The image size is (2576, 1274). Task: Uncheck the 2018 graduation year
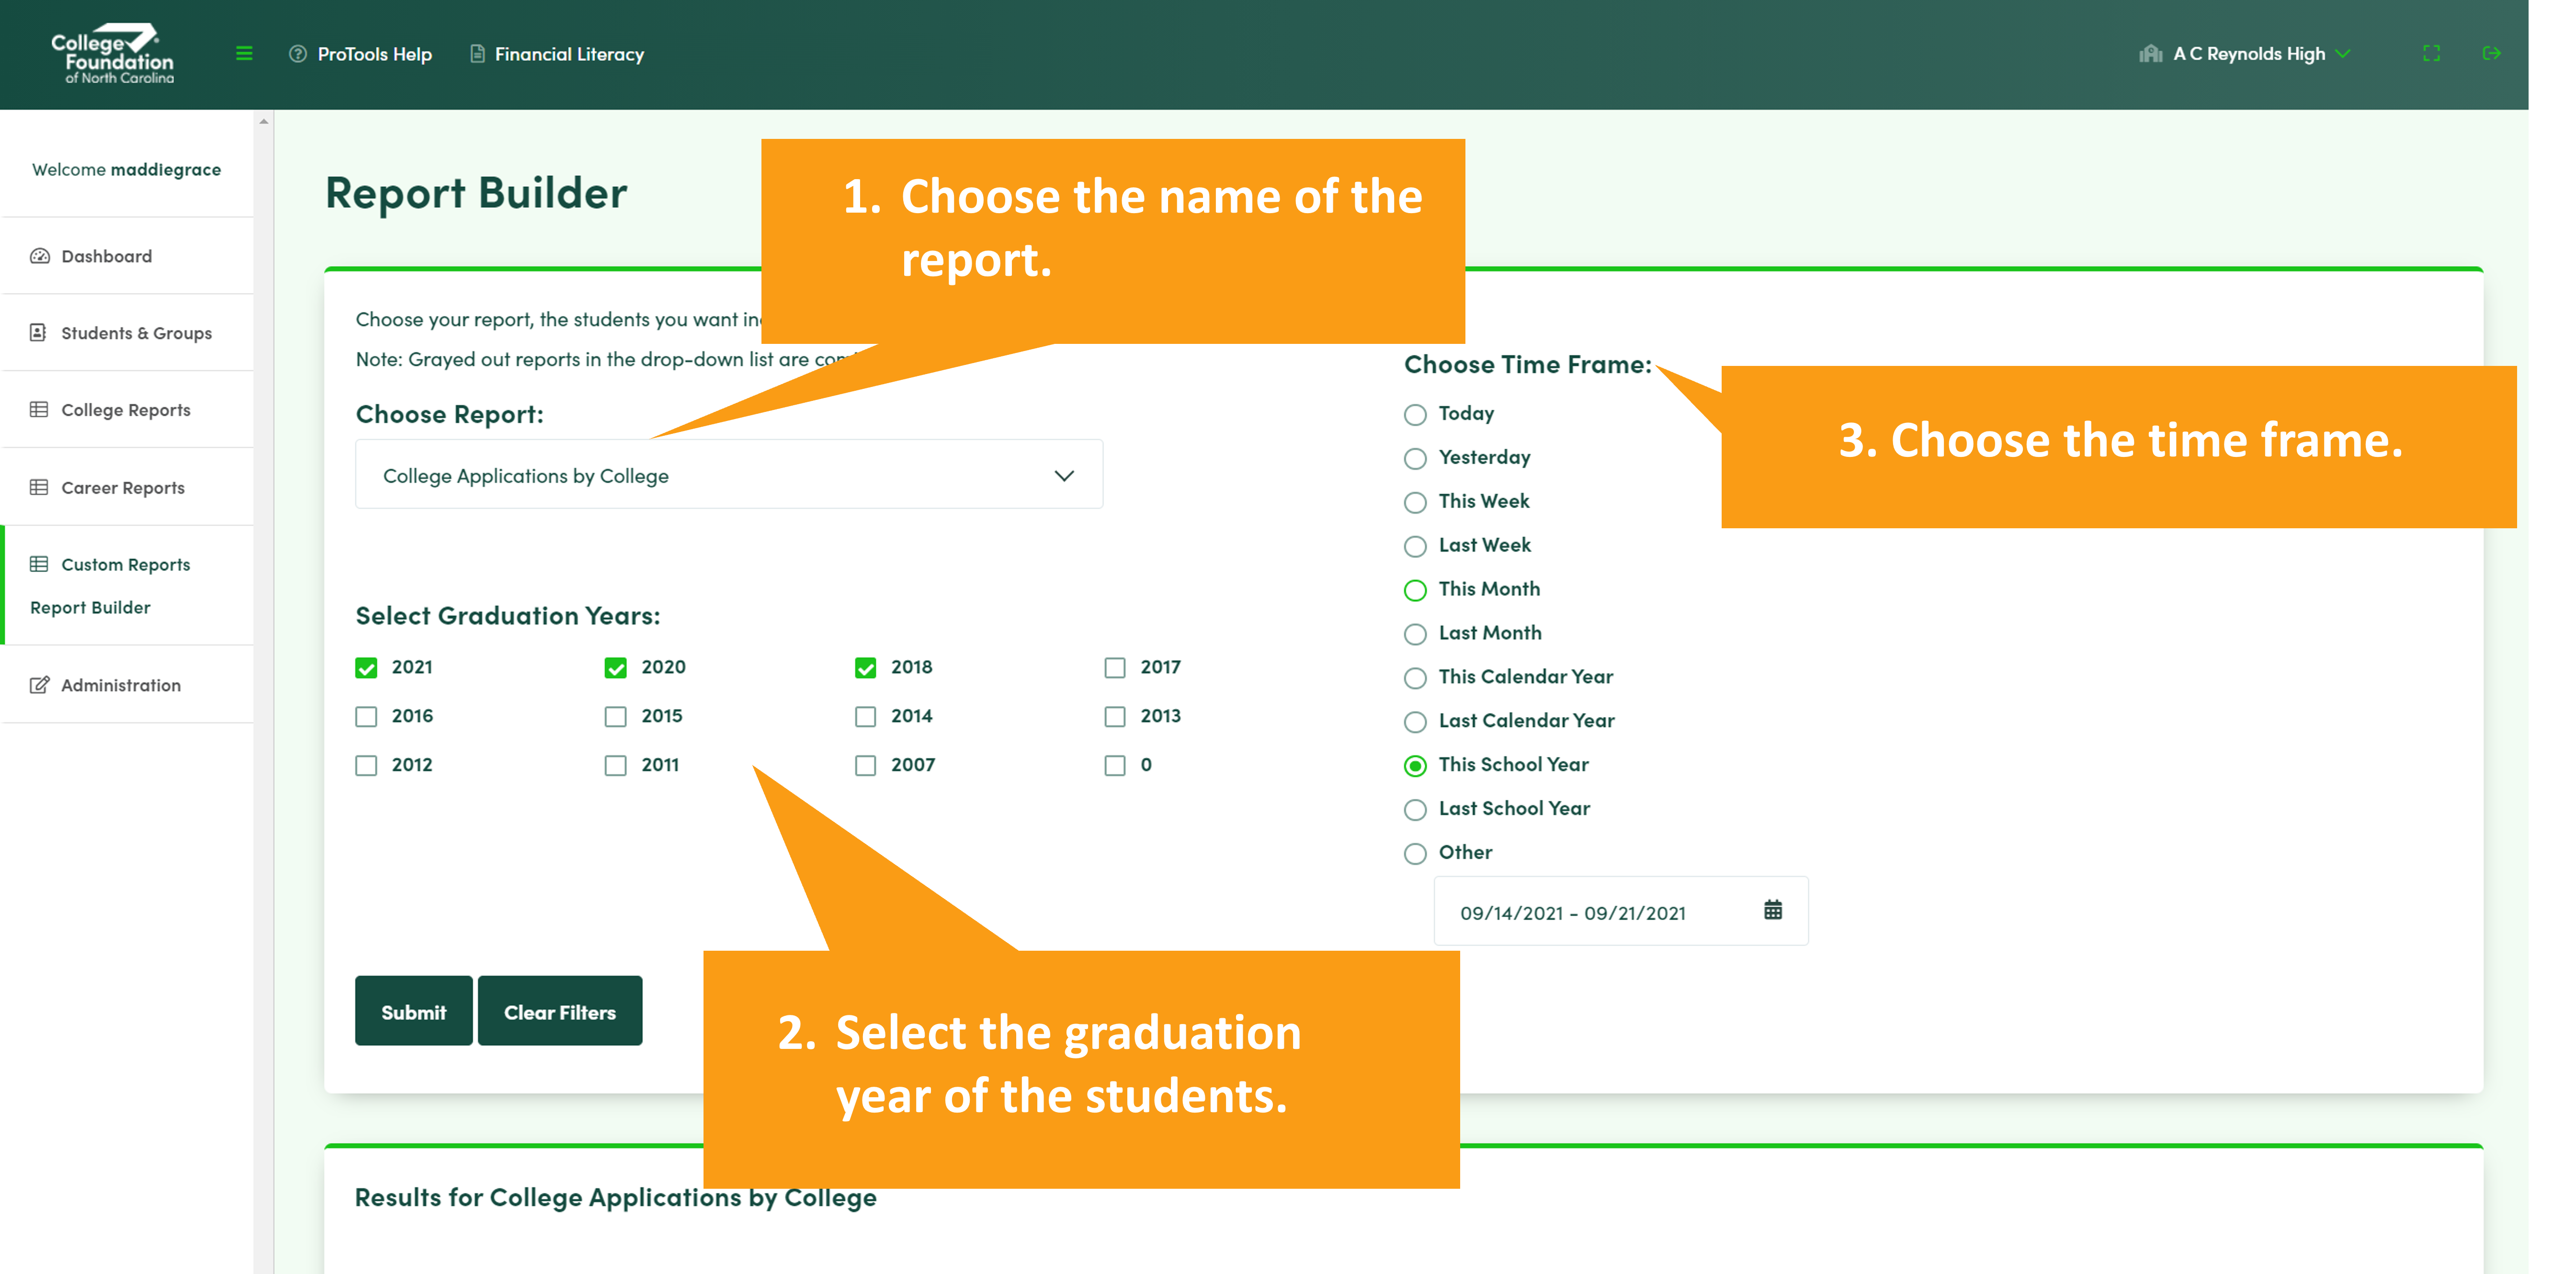click(866, 668)
